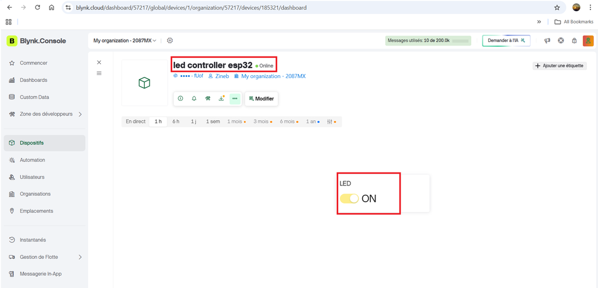The image size is (598, 288).
Task: Open My organization - 2087MX device link
Action: pyautogui.click(x=270, y=76)
